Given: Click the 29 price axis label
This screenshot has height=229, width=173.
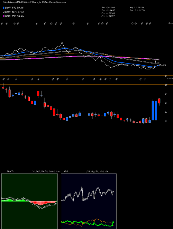Looking at the screenshot, I should point(166,121).
